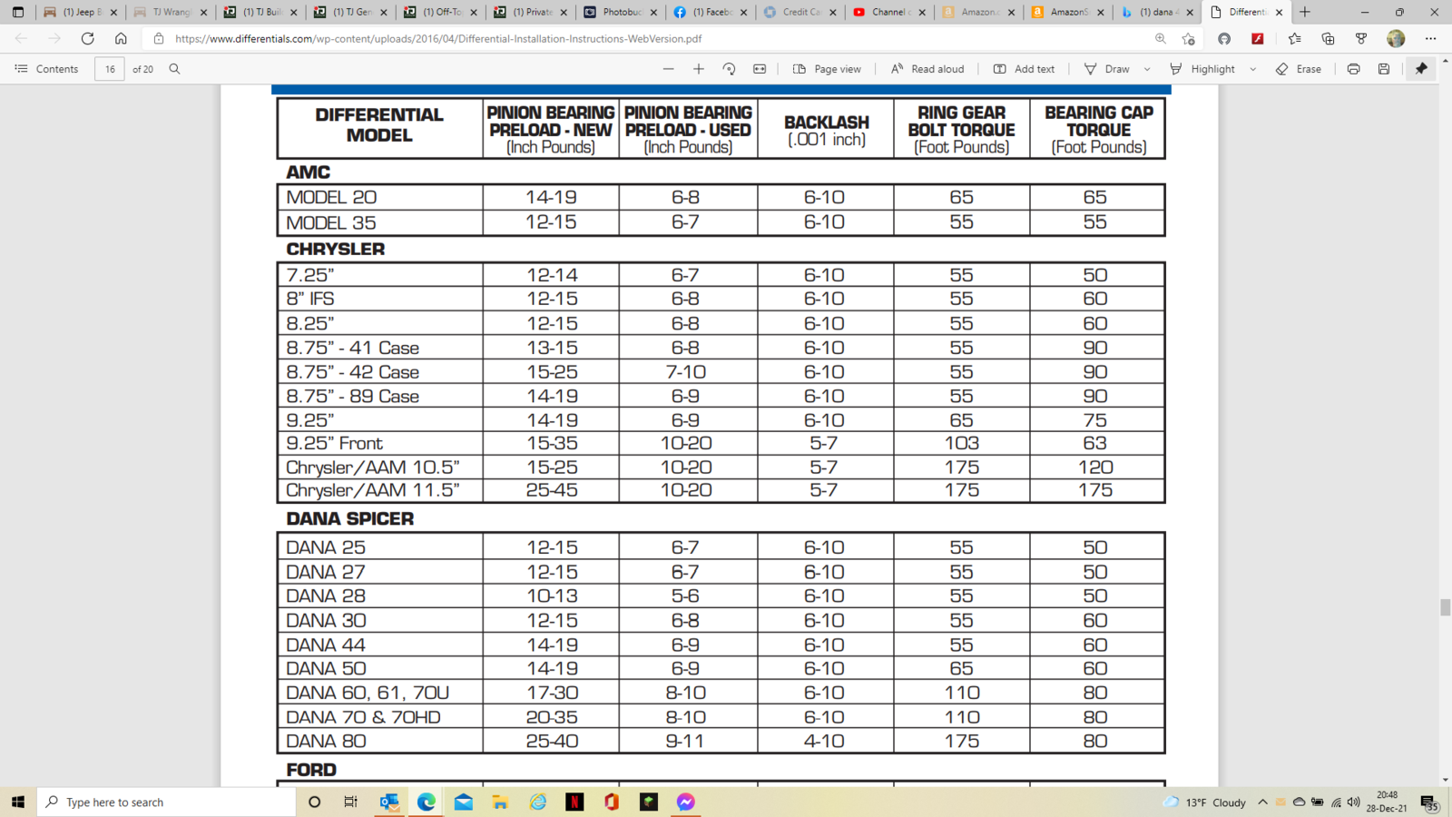This screenshot has height=817, width=1452.
Task: Expand the Draw options dropdown arrow
Action: (x=1147, y=69)
